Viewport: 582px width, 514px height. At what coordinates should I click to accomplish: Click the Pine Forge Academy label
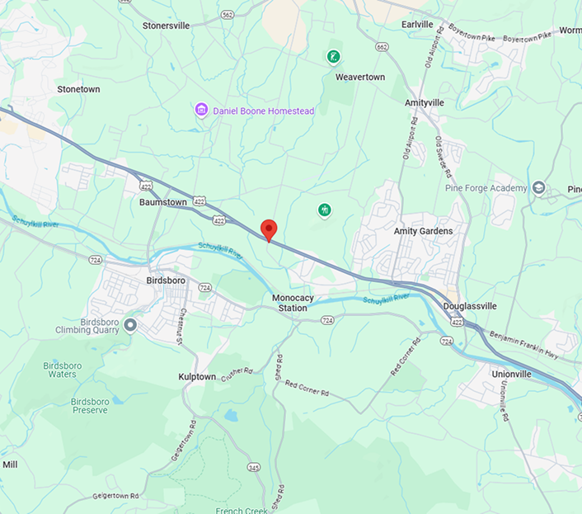486,188
